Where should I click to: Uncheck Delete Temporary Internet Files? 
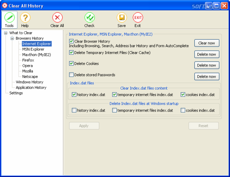(x=71, y=53)
